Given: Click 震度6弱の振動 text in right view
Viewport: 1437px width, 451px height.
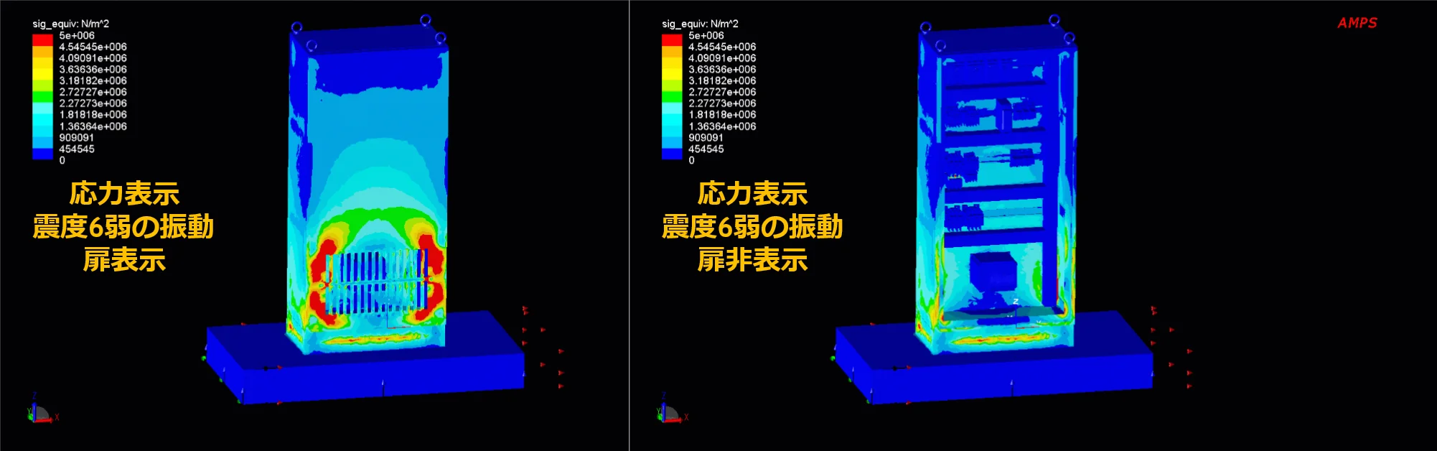Looking at the screenshot, I should (752, 226).
